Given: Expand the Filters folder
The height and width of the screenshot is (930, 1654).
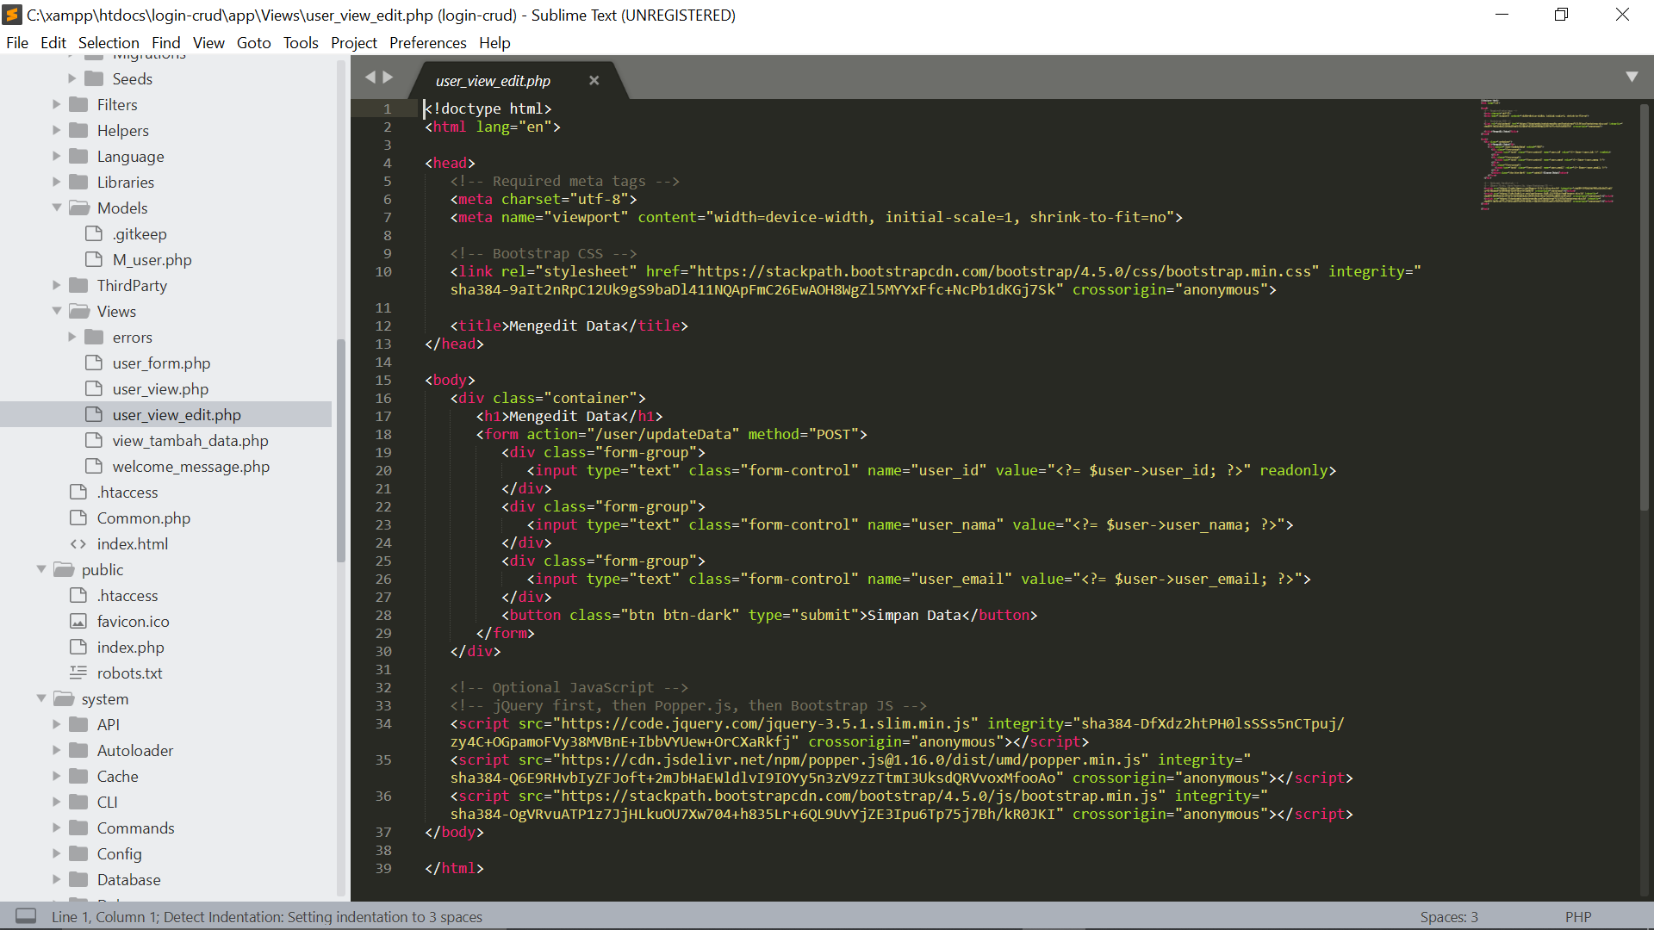Looking at the screenshot, I should [57, 104].
